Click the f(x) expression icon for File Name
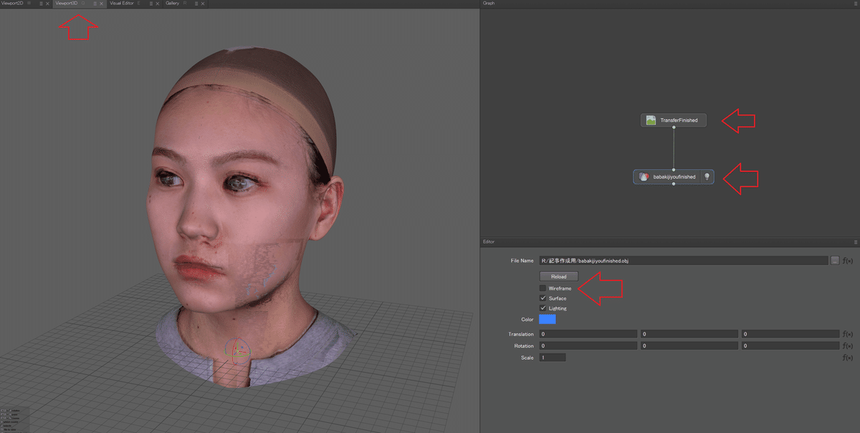Screen dimensions: 860x433 coord(847,261)
